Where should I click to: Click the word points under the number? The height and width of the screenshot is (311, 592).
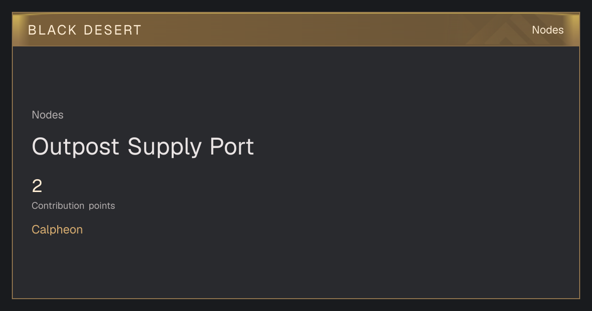pos(102,206)
